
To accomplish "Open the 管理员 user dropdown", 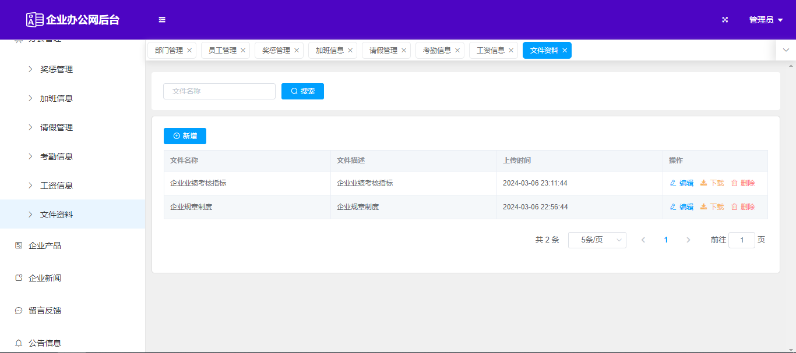I will pos(765,20).
